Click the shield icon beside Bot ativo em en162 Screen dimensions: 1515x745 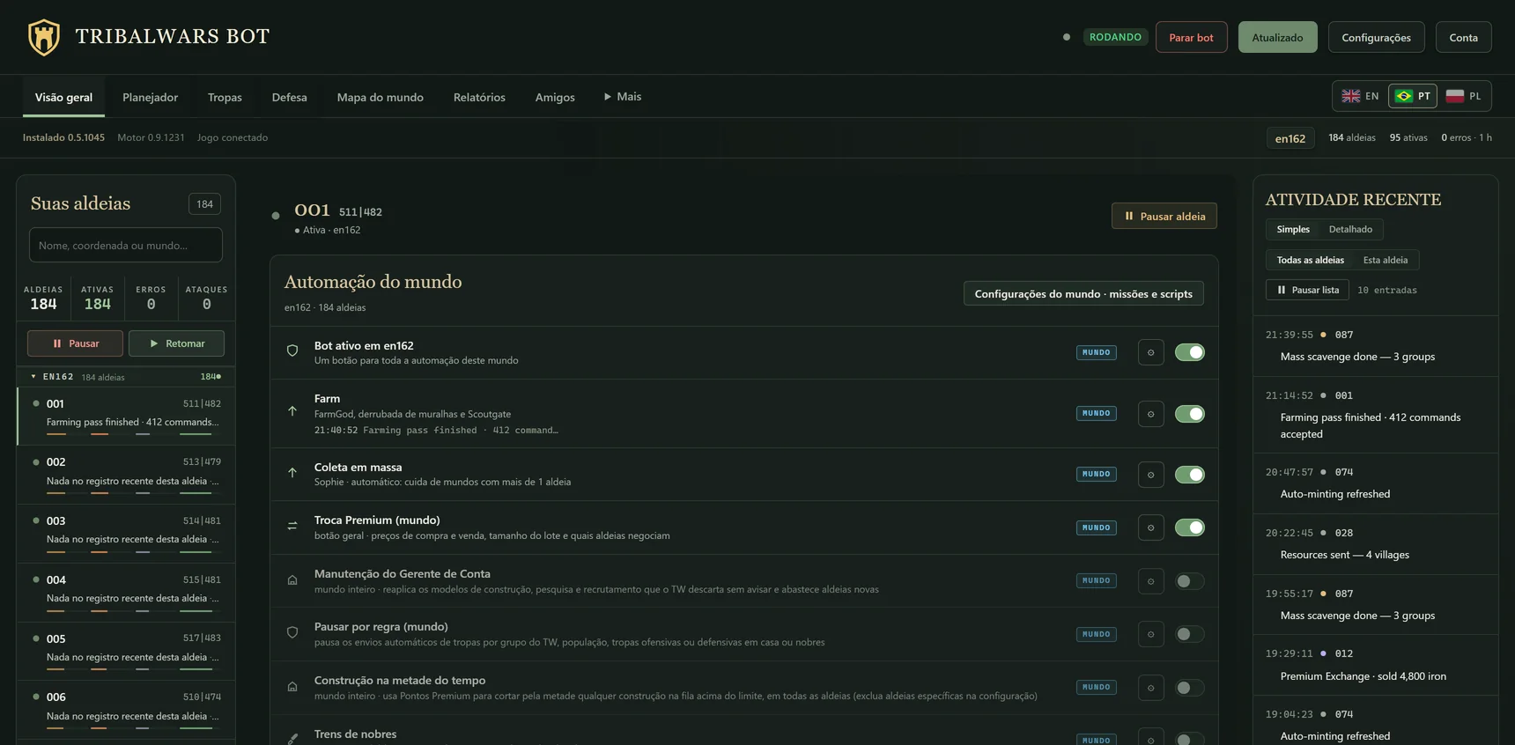click(x=292, y=350)
